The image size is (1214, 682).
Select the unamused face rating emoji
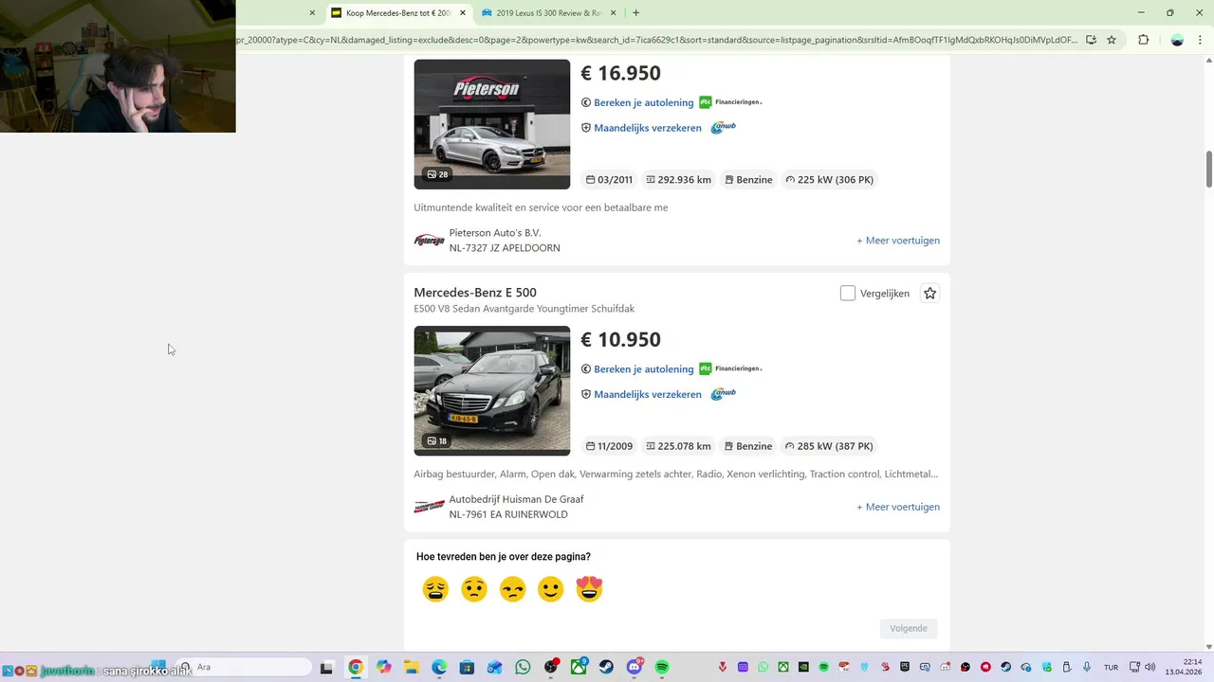pyautogui.click(x=512, y=589)
